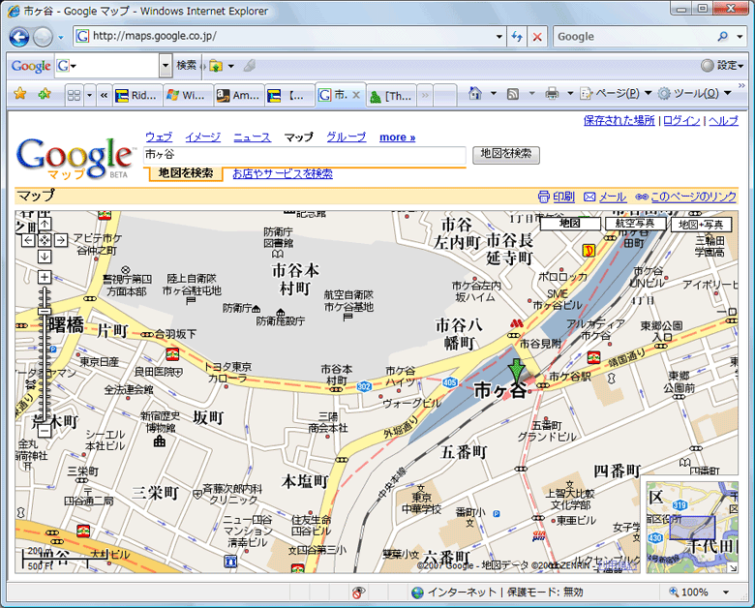The width and height of the screenshot is (755, 608).
Task: Click the map zoom slider handle
Action: point(45,311)
